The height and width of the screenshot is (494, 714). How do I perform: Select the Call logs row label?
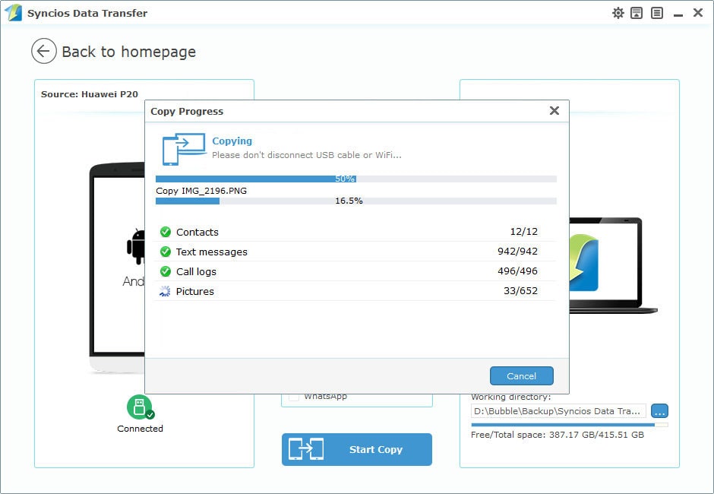pyautogui.click(x=196, y=271)
